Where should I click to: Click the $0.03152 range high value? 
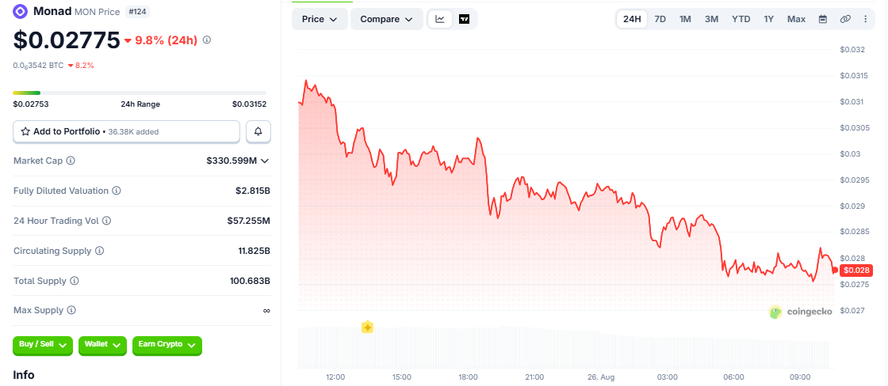pos(249,104)
